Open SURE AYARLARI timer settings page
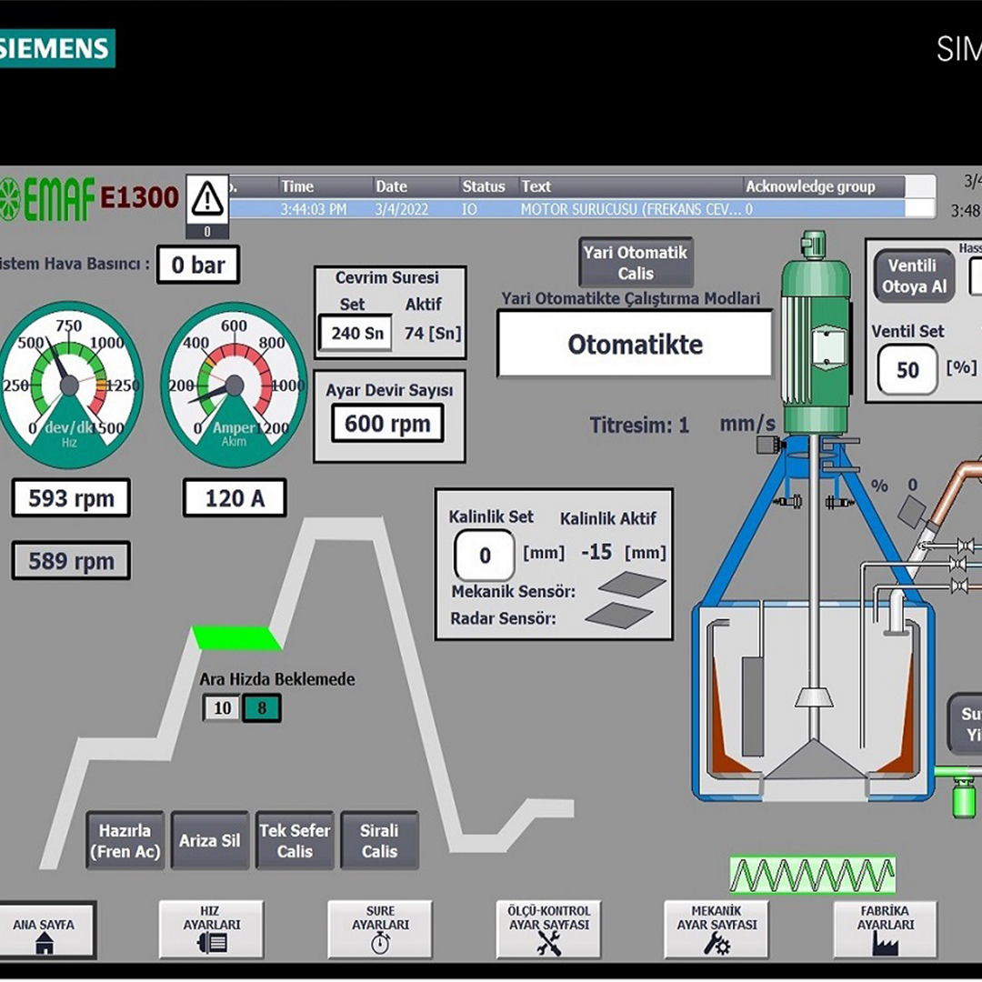 380,929
